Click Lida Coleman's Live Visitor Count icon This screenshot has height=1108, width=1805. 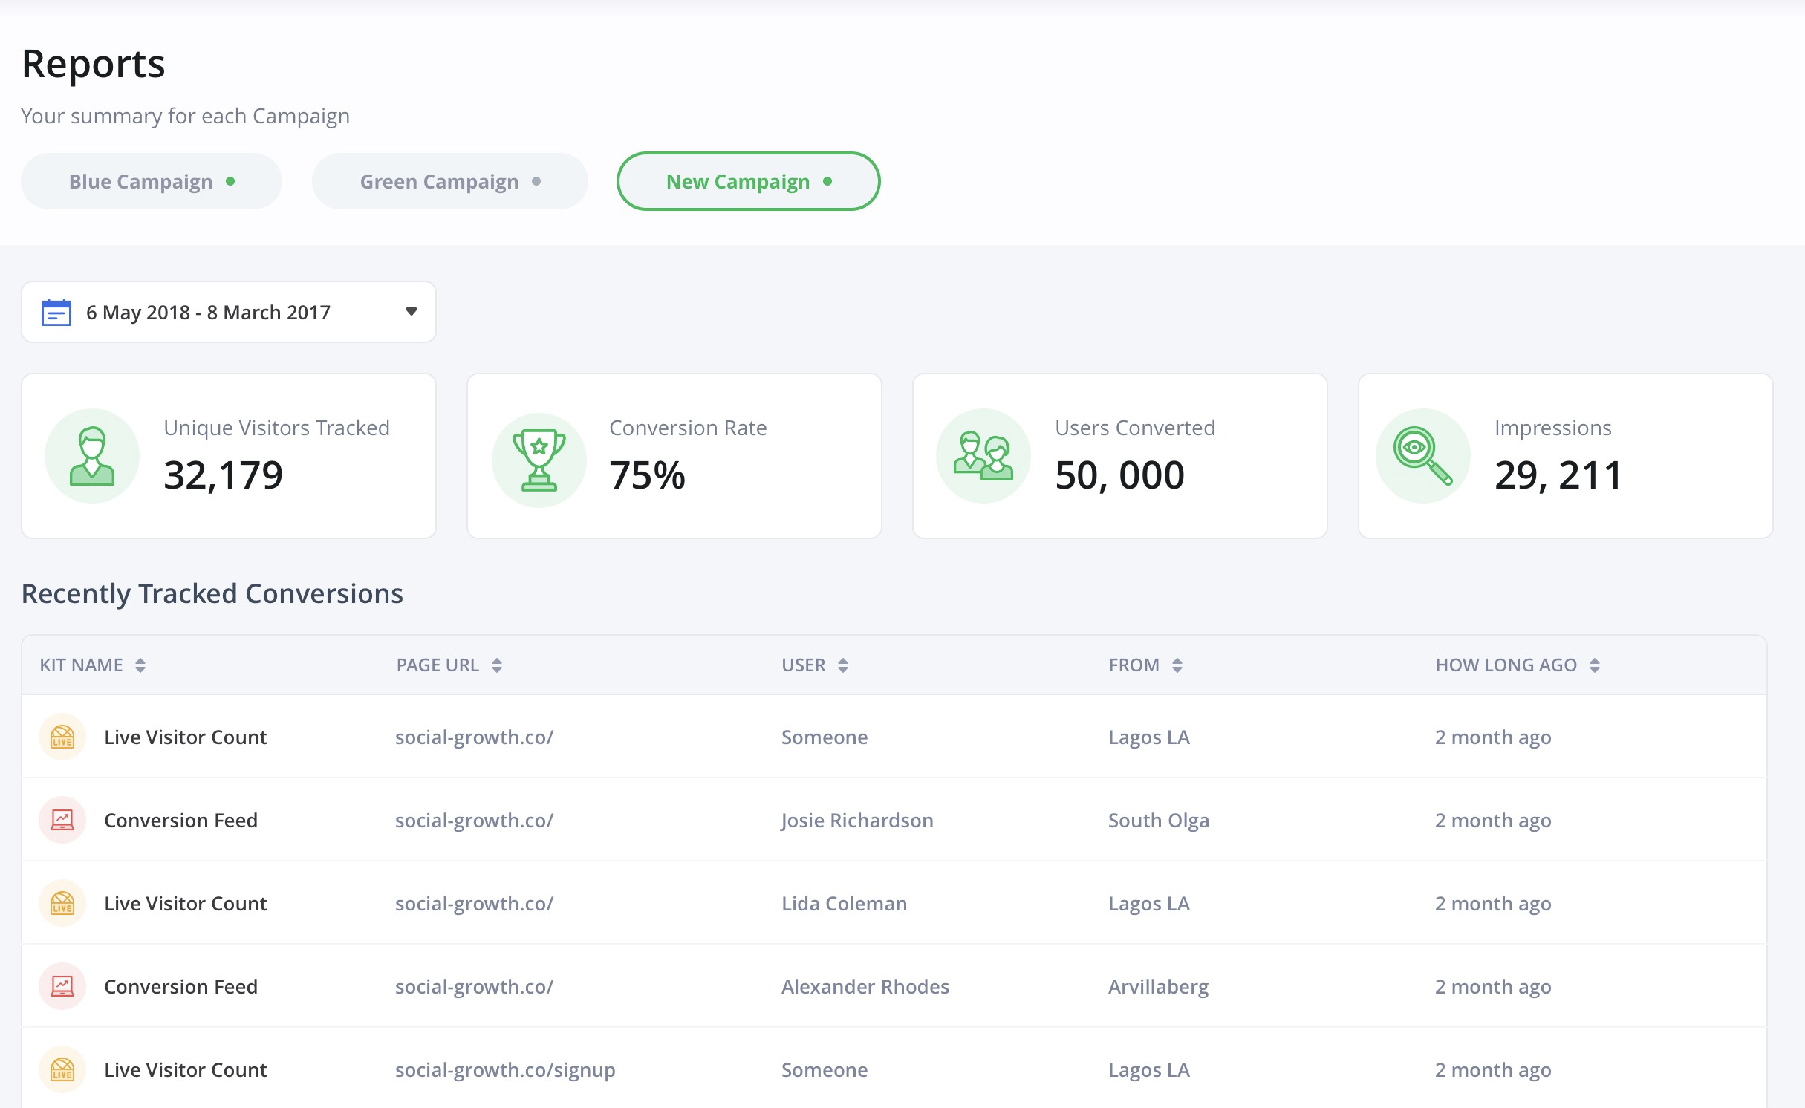tap(62, 903)
